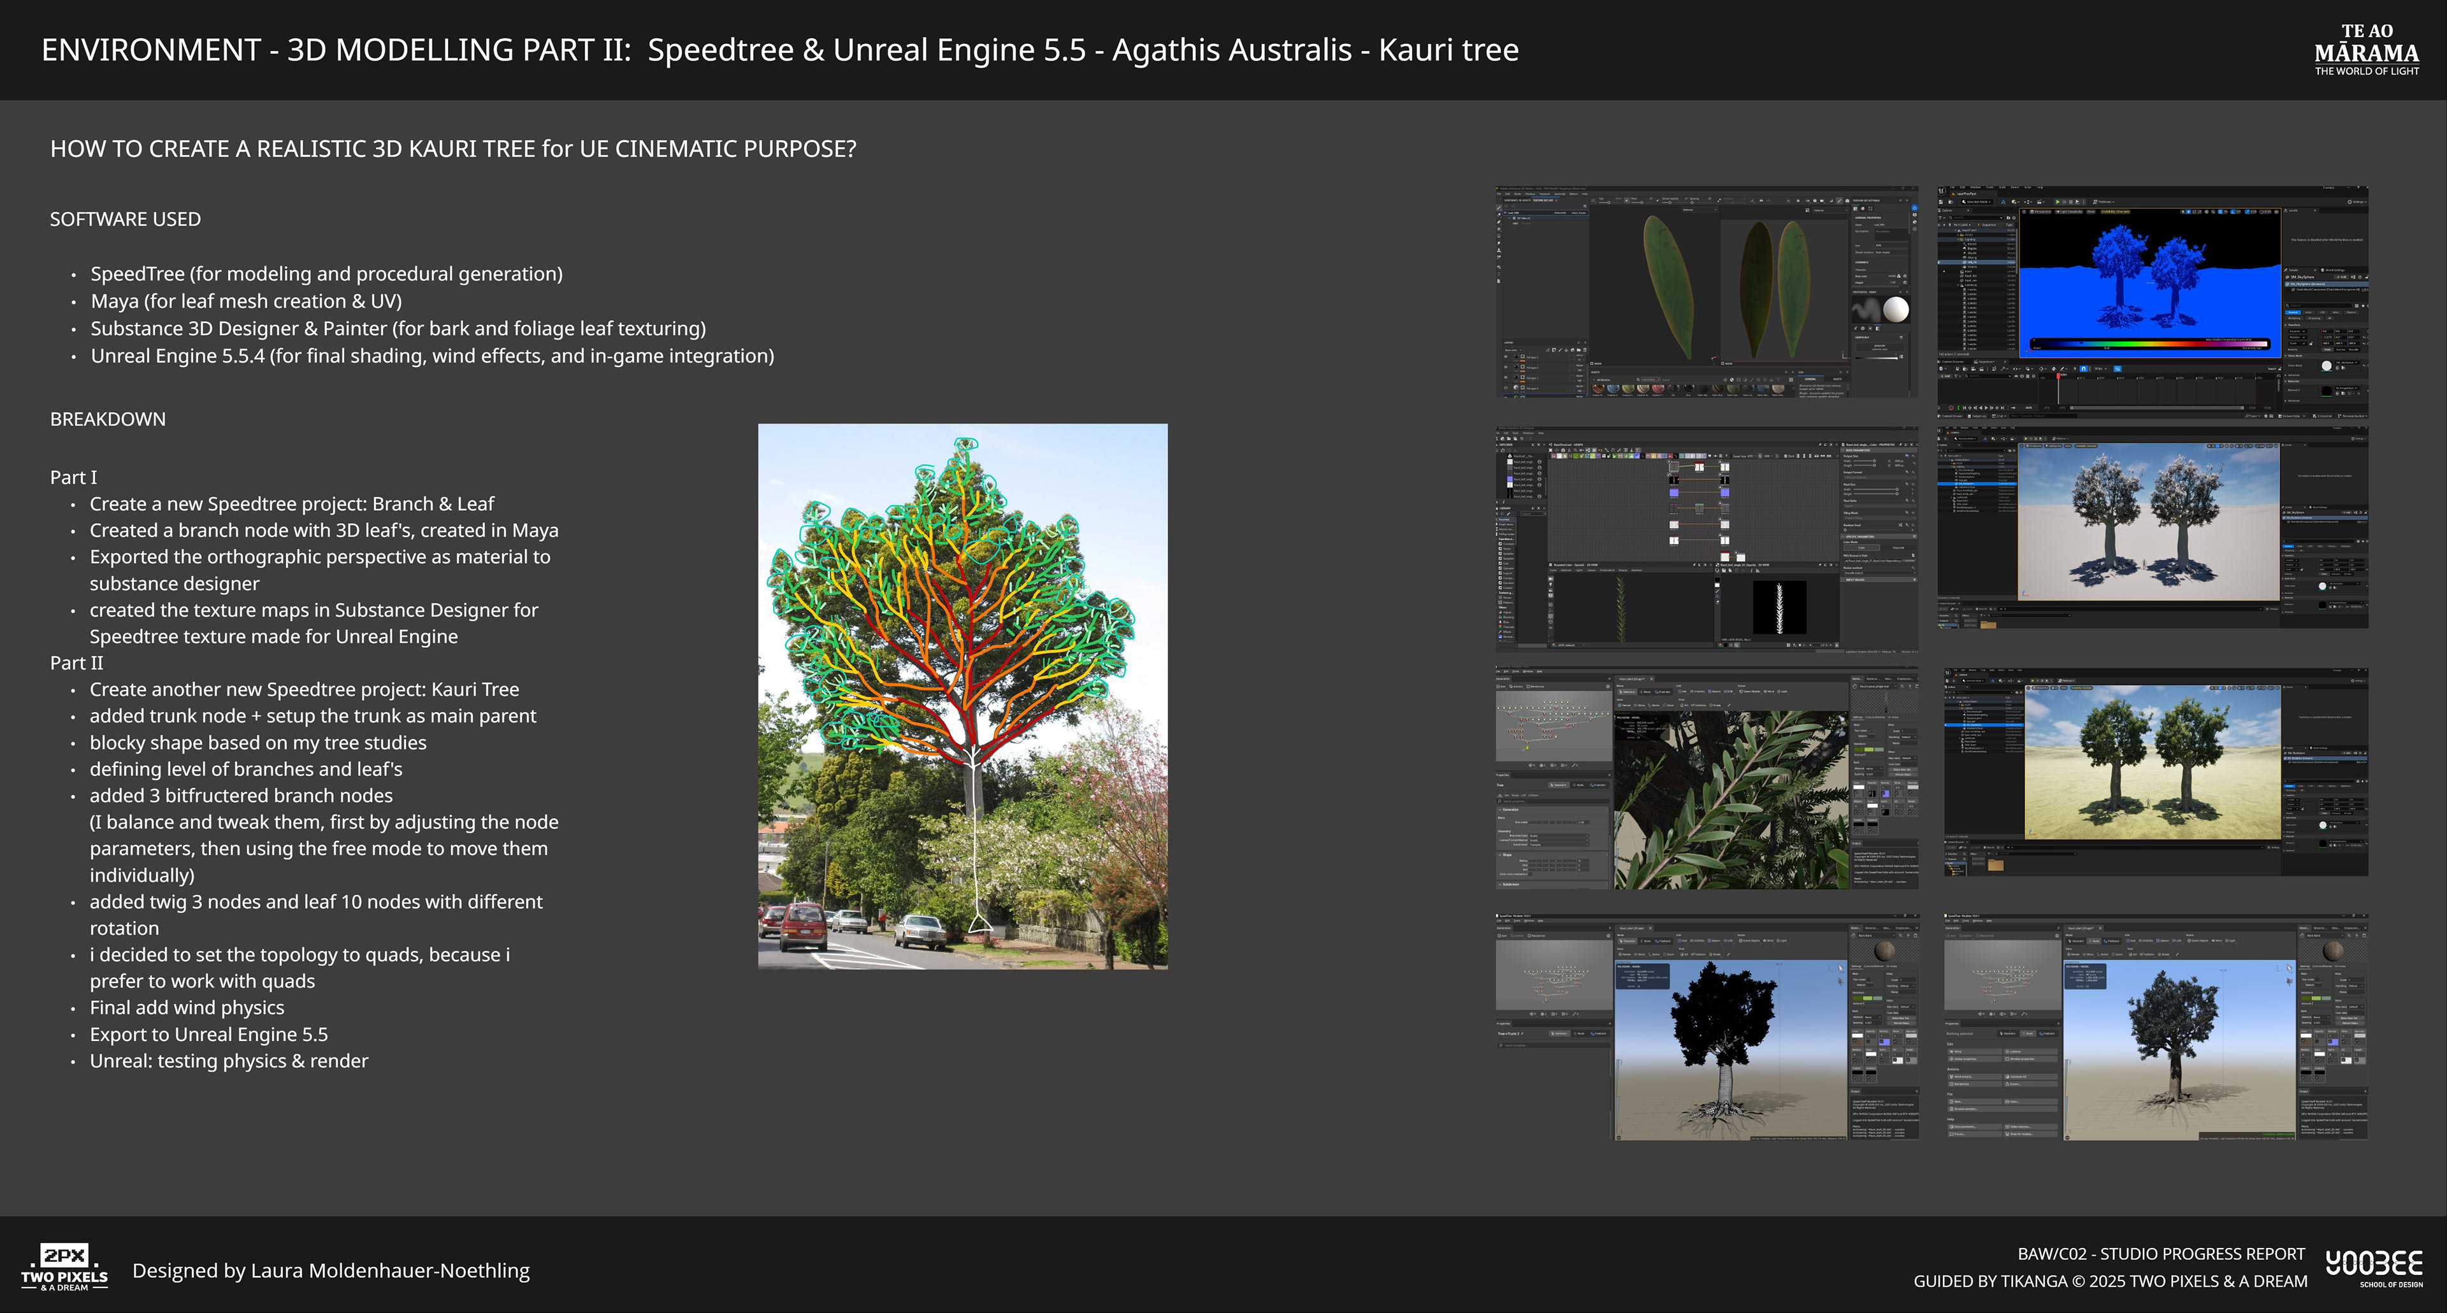Click the Wind button in textured SpeedTree screenshot
Screen dimensions: 2447x1313
[1975, 1052]
